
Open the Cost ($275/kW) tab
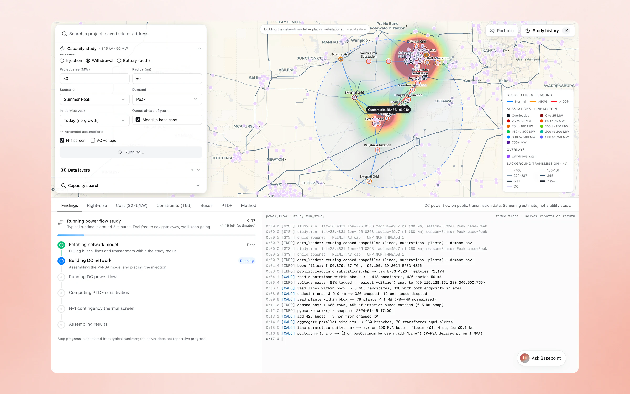click(x=132, y=205)
